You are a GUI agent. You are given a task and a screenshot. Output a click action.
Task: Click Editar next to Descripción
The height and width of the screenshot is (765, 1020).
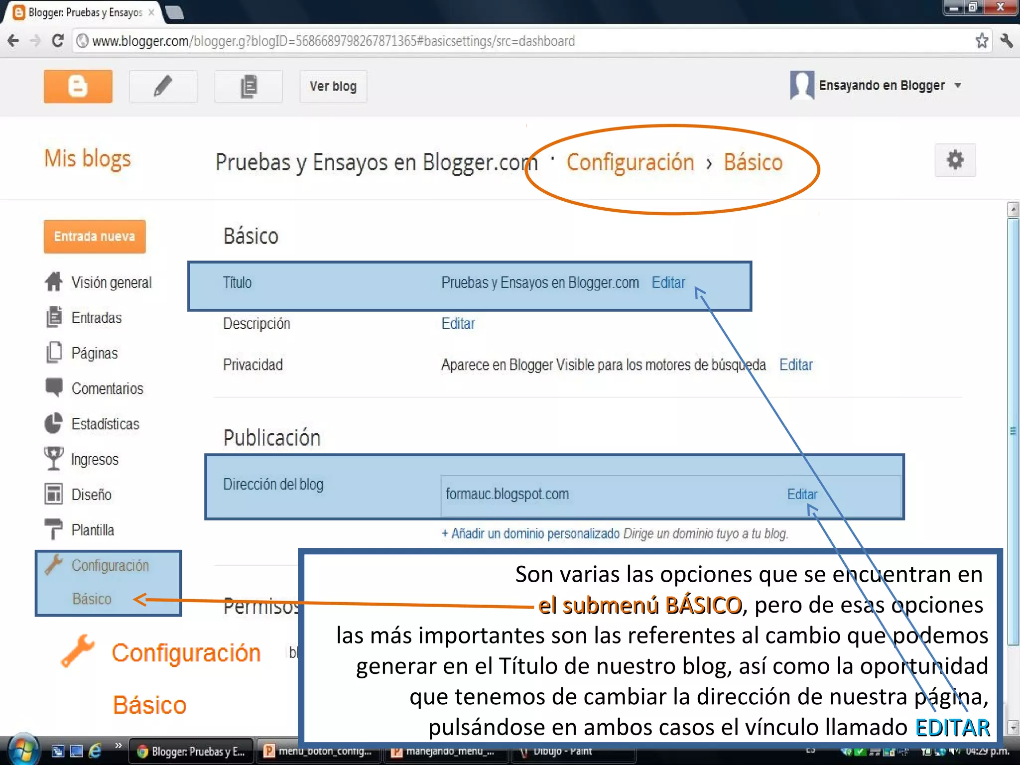458,324
